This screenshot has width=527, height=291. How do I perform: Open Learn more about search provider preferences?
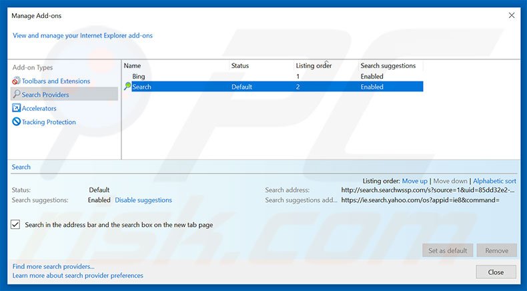pos(78,276)
